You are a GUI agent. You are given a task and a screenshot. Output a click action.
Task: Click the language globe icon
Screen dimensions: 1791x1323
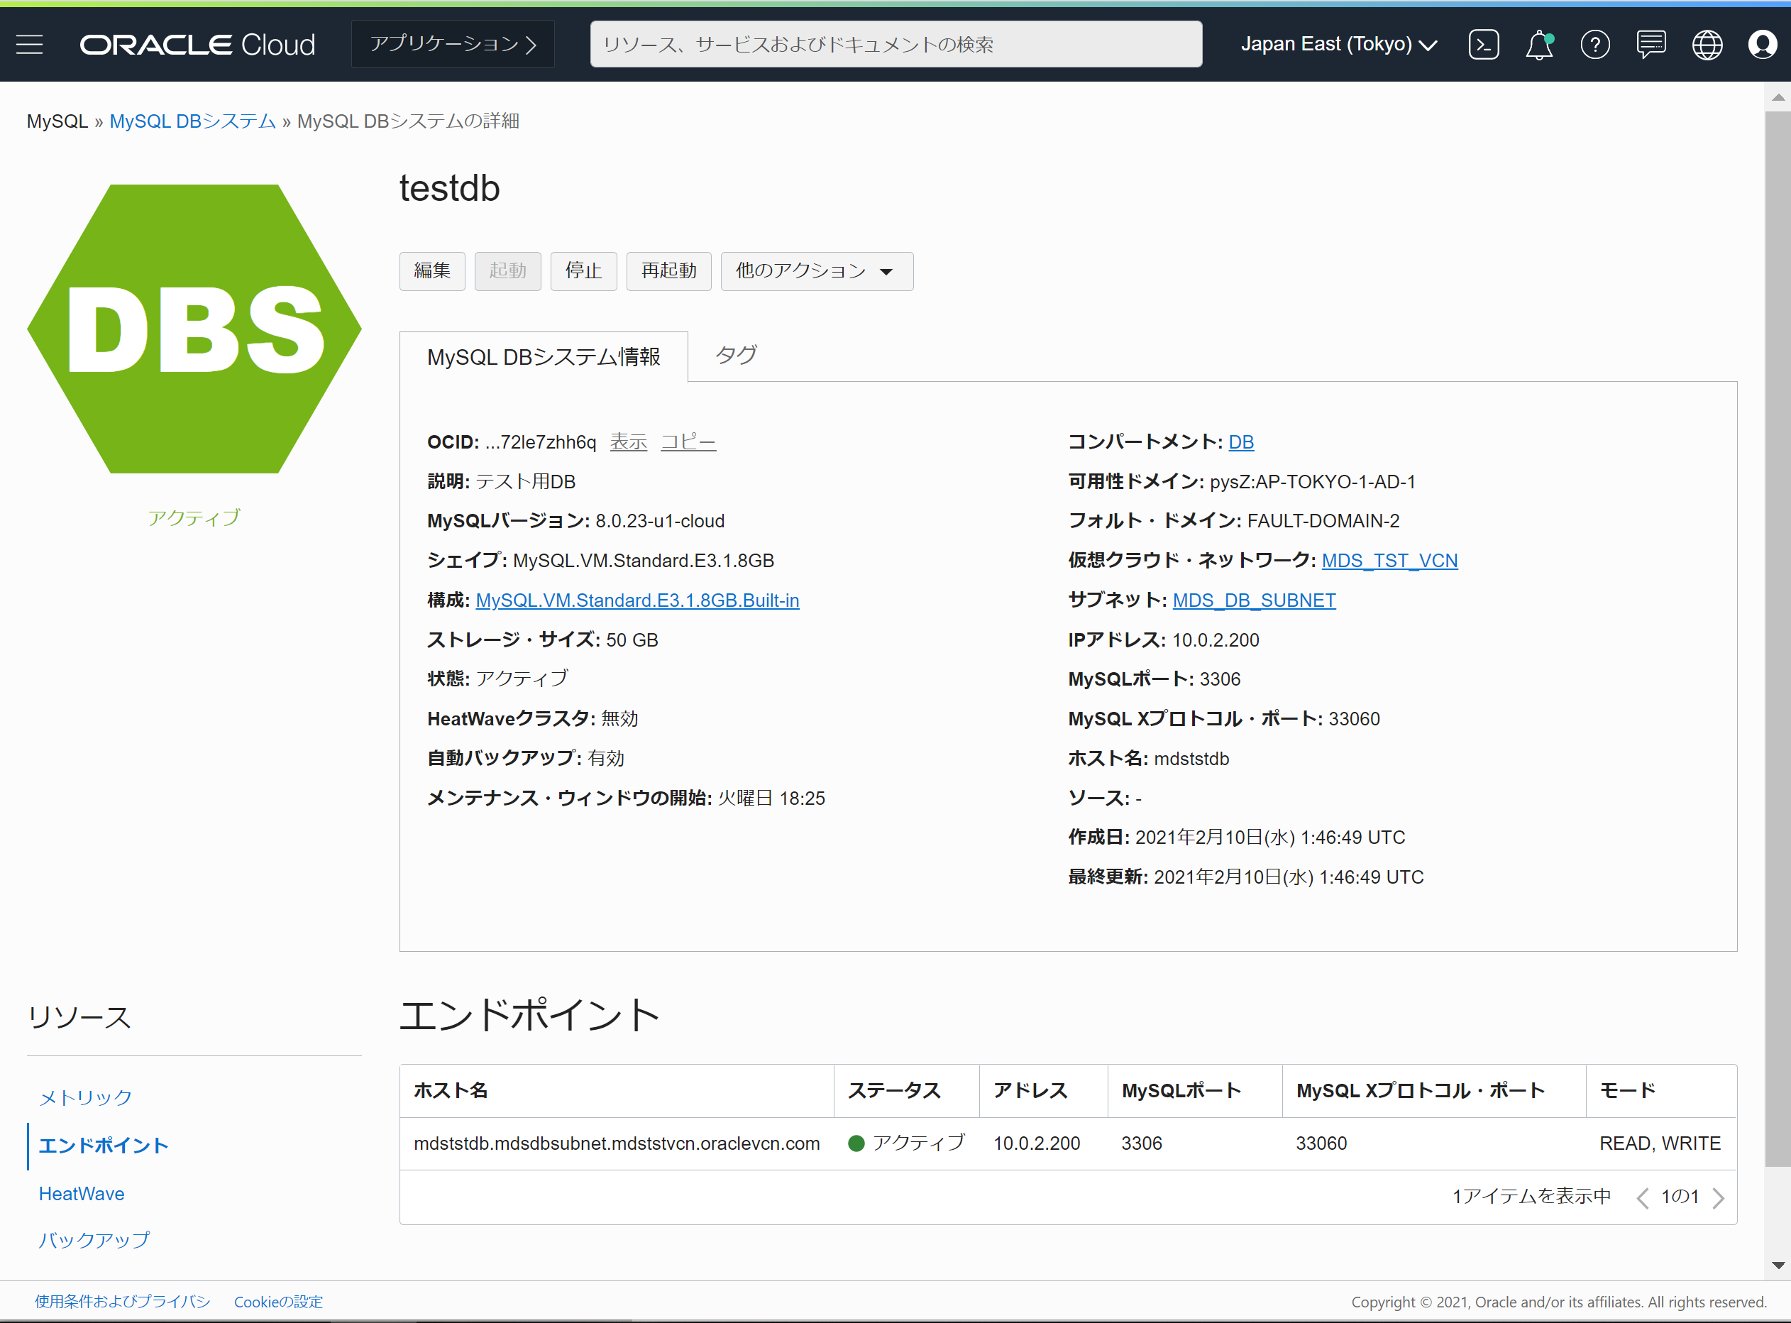[x=1706, y=44]
